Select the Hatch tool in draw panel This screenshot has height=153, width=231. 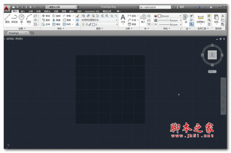[35, 24]
